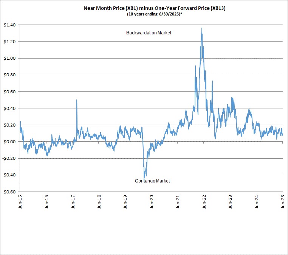Viewport: 288px width, 255px height.
Task: Click the 2022 peak of the price line near $1.36
Action: click(202, 28)
